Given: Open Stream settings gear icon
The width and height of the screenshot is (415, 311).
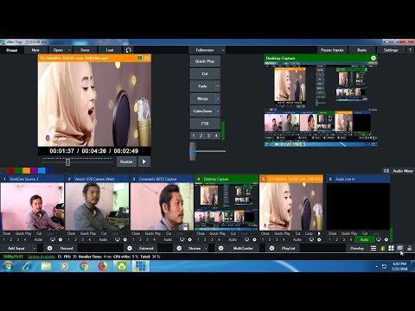Looking at the screenshot, I should 179,248.
